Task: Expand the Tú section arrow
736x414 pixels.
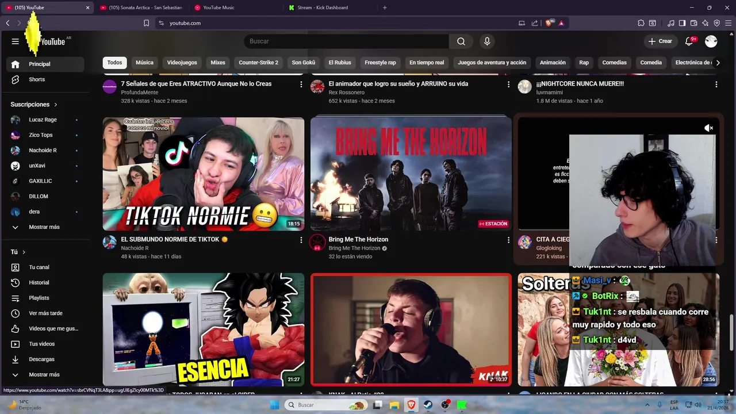Action: point(24,252)
